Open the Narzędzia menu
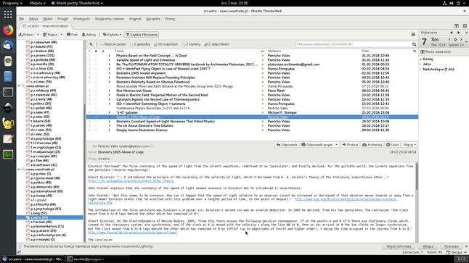Image resolution: width=469 pixels, height=263 pixels. [x=153, y=19]
